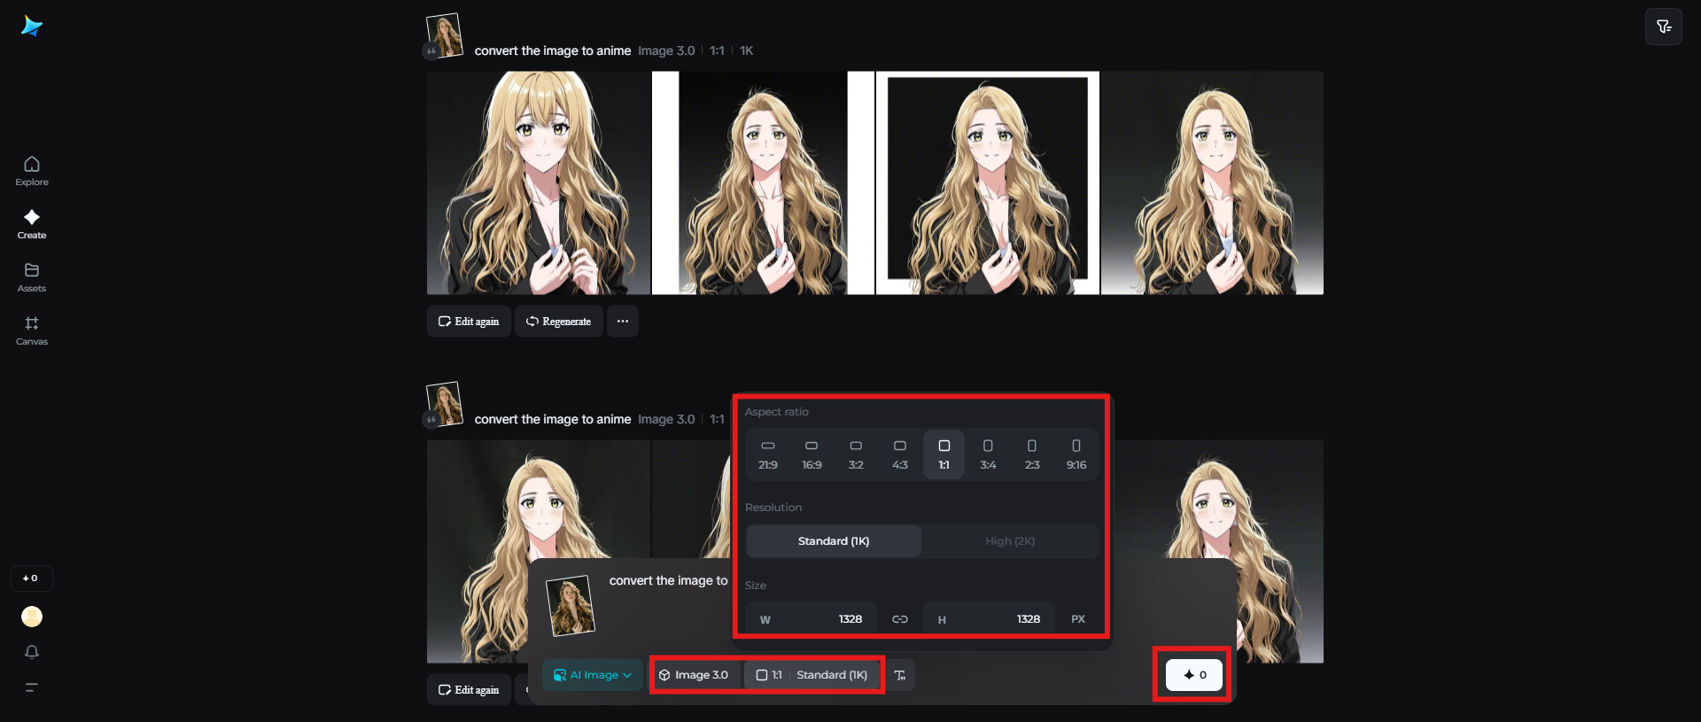Choose Standard (1K) resolution in the popup
This screenshot has width=1701, height=722.
834,541
